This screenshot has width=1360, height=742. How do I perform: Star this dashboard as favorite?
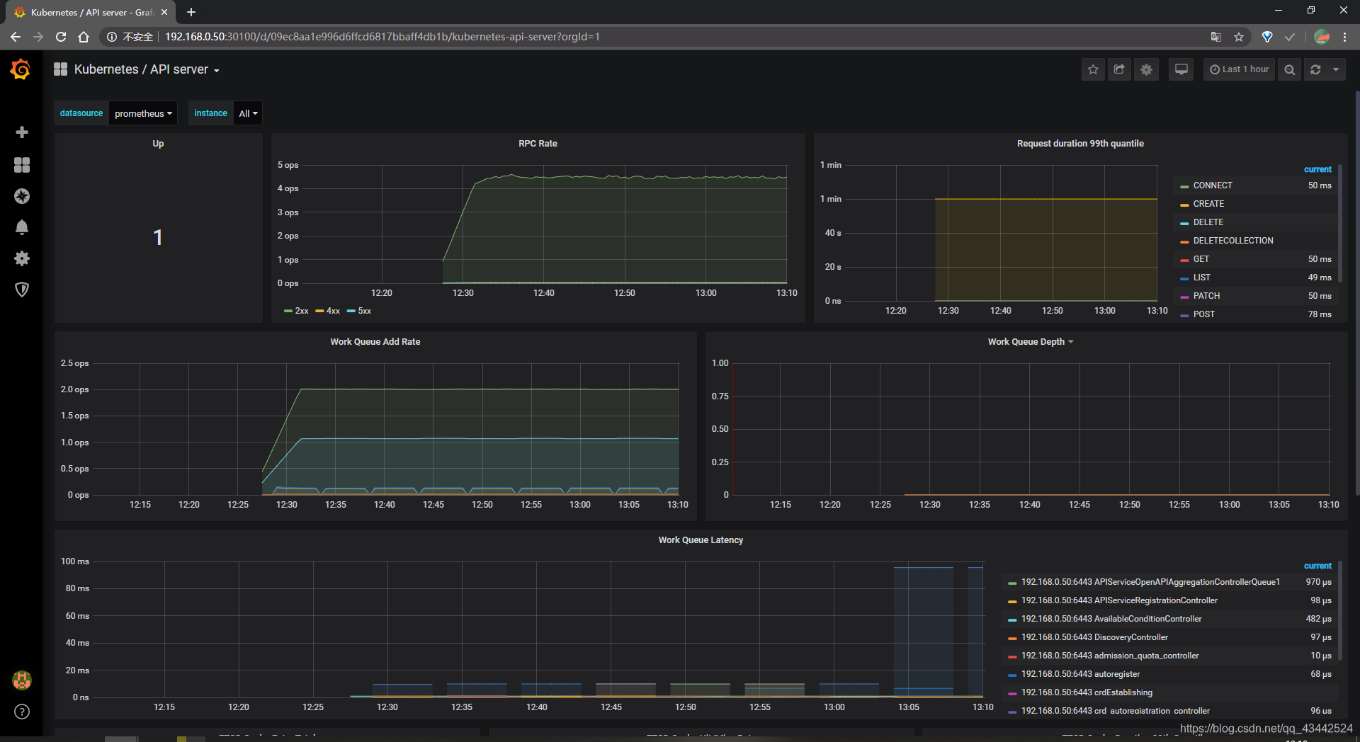[1093, 69]
